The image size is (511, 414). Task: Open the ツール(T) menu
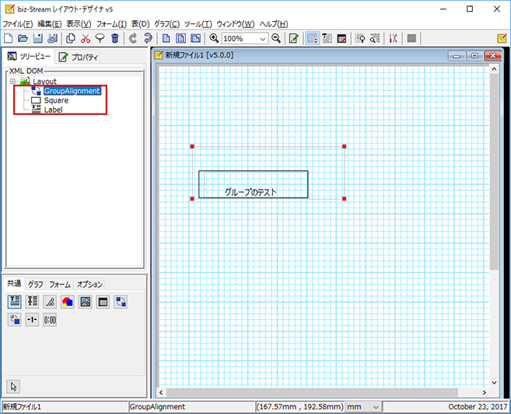click(x=198, y=24)
